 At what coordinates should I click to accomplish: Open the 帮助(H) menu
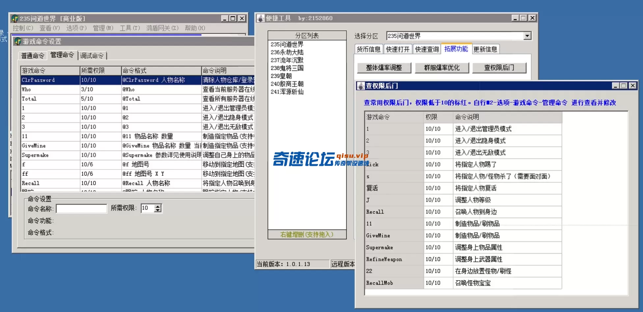coord(195,28)
